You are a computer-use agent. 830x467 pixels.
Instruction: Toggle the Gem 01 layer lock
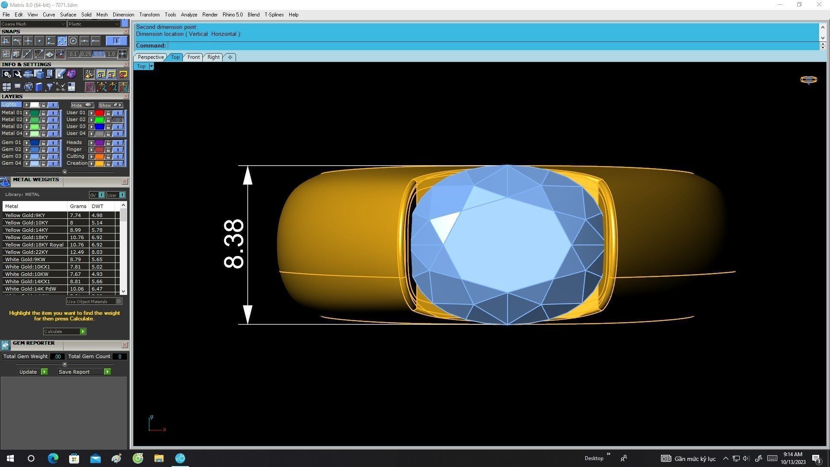(x=43, y=143)
